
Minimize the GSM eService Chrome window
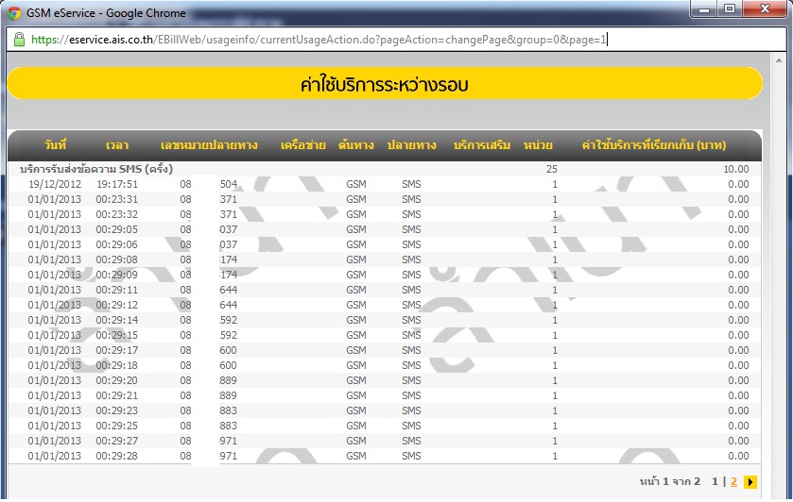705,9
